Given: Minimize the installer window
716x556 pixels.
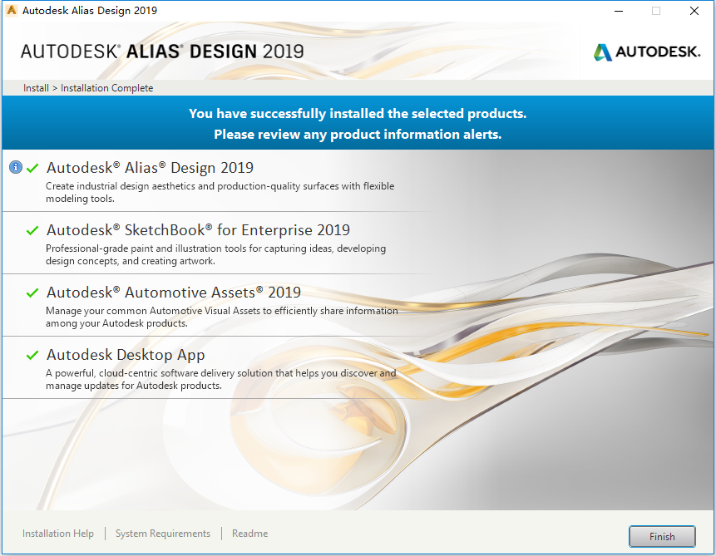Looking at the screenshot, I should 619,11.
